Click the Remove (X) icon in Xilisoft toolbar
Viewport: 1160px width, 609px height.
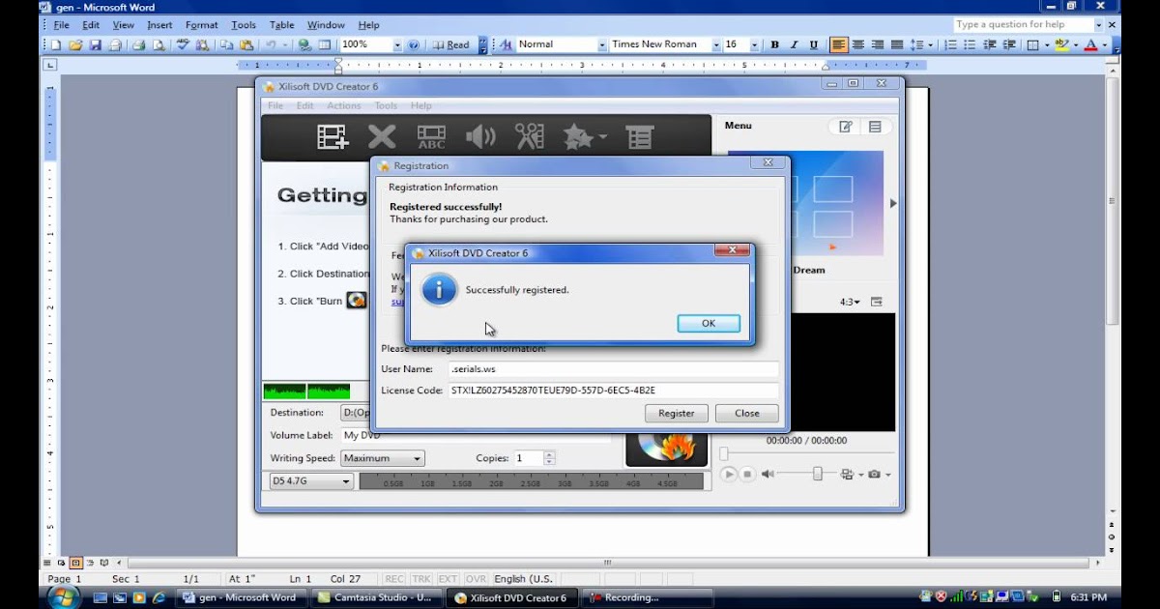point(382,137)
